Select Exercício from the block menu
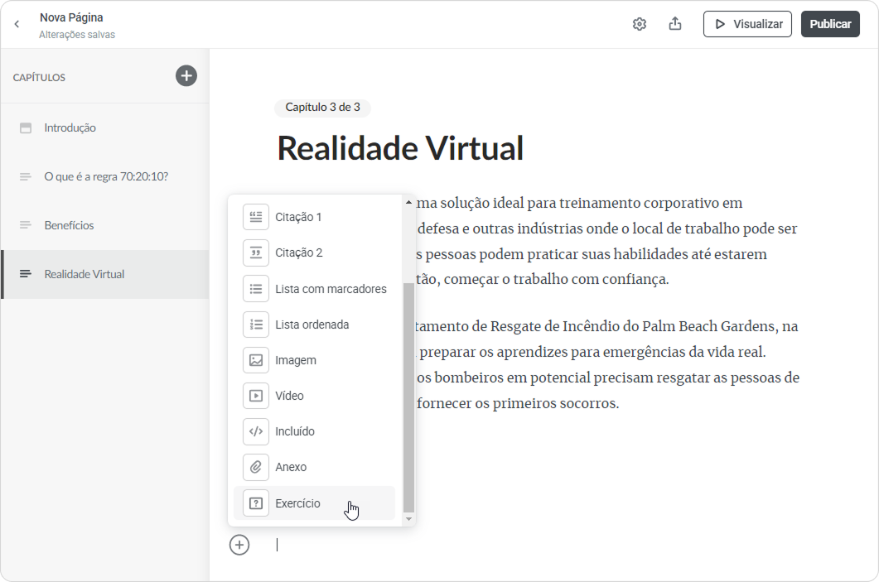This screenshot has height=582, width=879. coord(297,503)
